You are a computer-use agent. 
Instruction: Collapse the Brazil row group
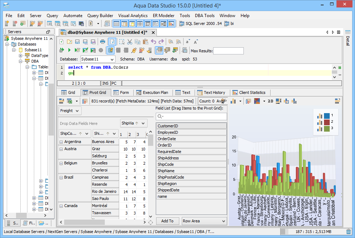pos(61,178)
